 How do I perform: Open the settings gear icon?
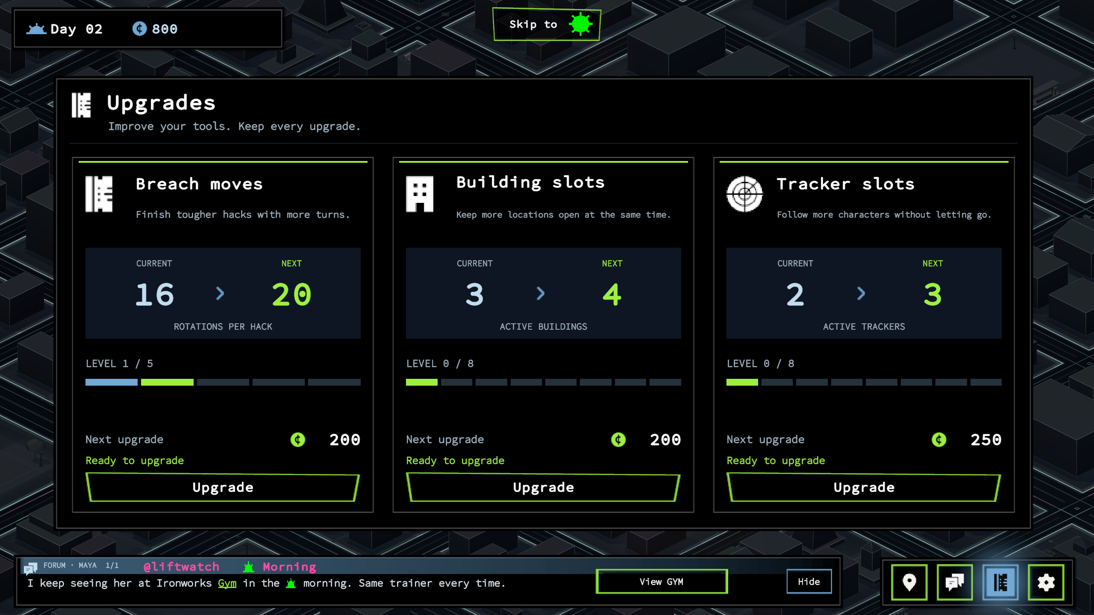click(1046, 582)
